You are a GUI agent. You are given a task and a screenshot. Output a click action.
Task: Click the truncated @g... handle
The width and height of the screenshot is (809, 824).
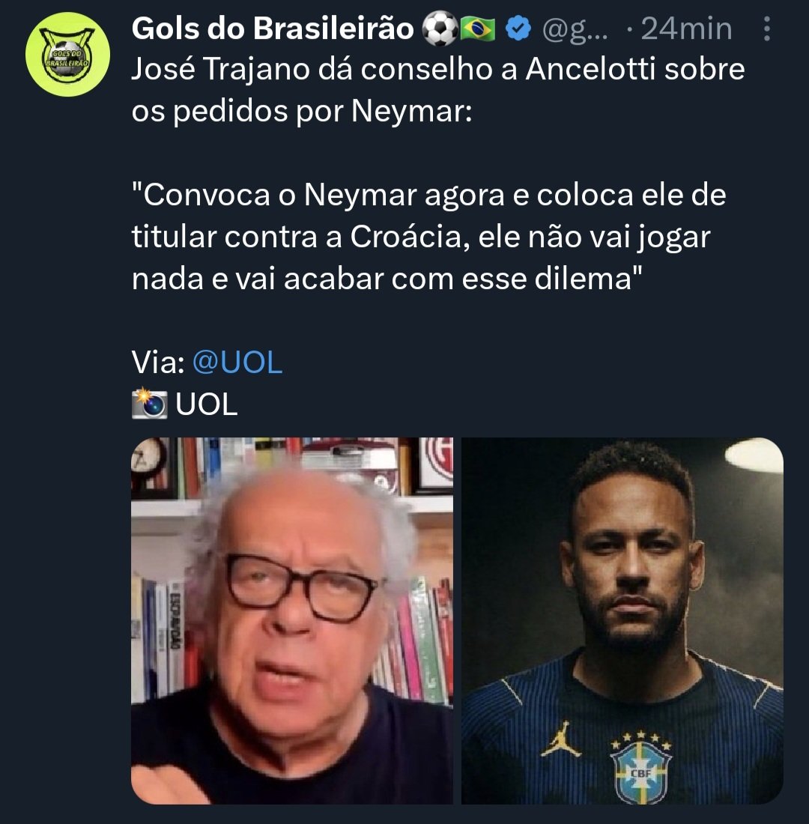coord(575,29)
